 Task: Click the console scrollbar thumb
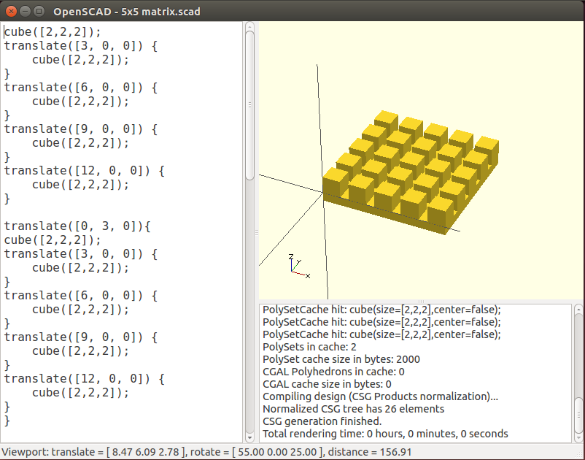click(x=578, y=415)
